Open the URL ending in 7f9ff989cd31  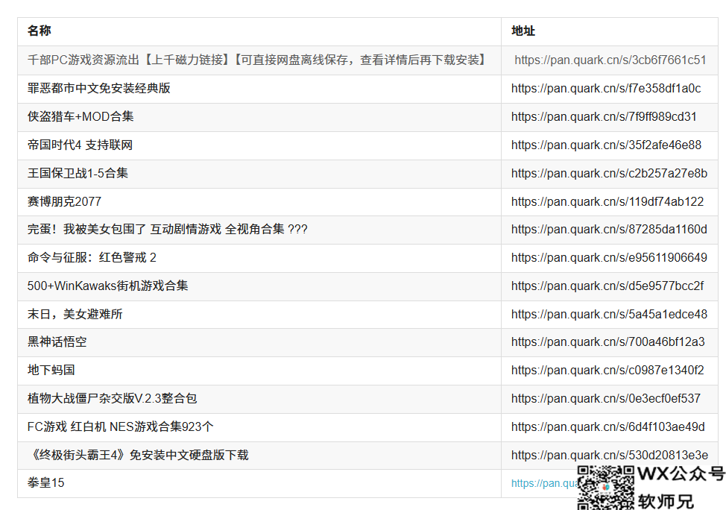[x=604, y=117]
